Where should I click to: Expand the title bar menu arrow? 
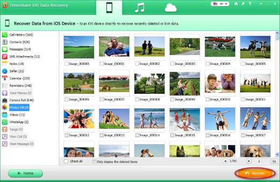point(261,4)
